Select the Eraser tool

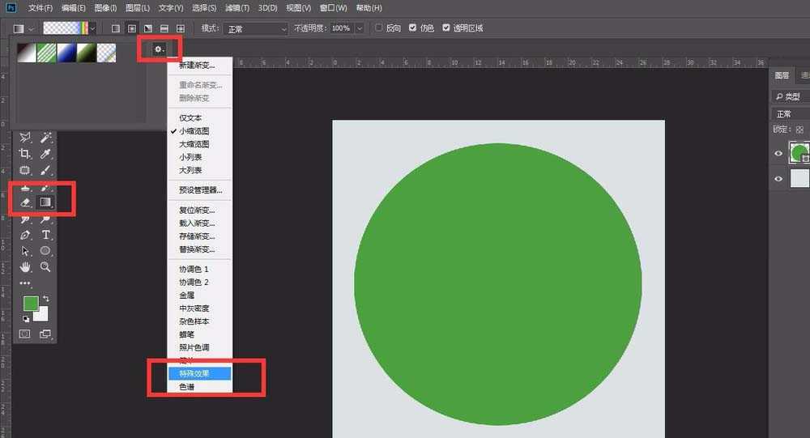25,202
